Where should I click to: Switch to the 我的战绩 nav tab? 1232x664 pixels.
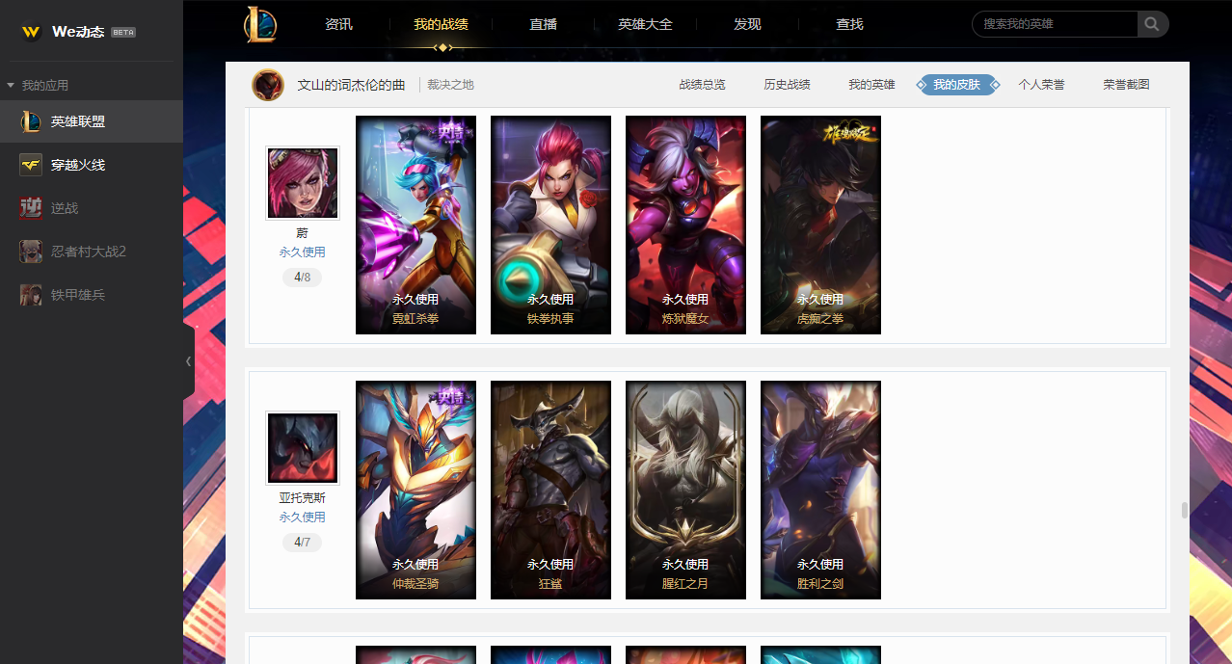tap(441, 24)
